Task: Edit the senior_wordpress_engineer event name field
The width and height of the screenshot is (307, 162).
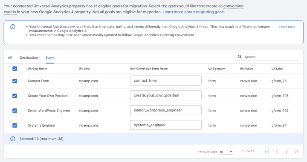Action: 165,110
